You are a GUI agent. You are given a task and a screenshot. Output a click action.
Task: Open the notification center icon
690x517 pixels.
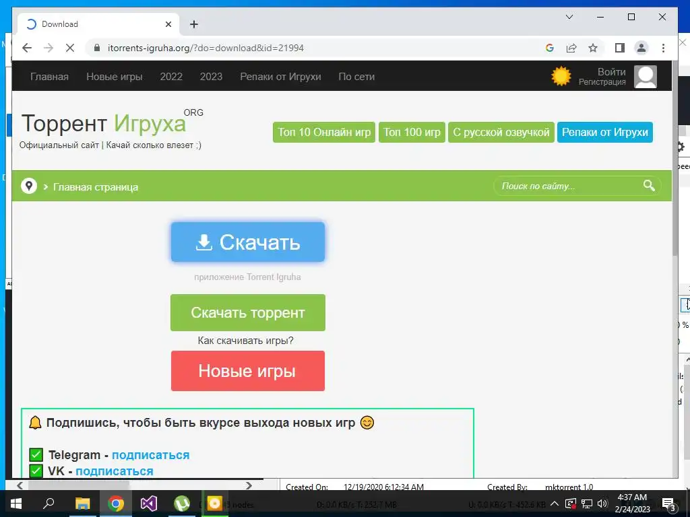tap(668, 504)
